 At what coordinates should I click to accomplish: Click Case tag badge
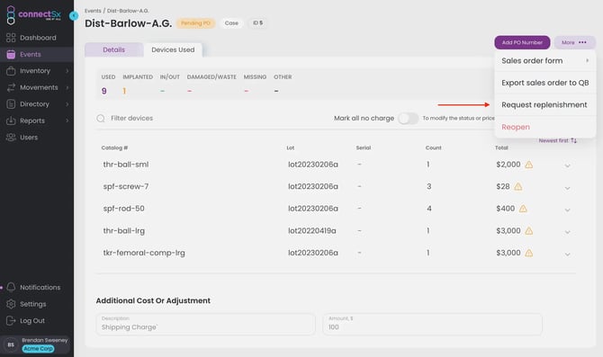[x=231, y=23]
